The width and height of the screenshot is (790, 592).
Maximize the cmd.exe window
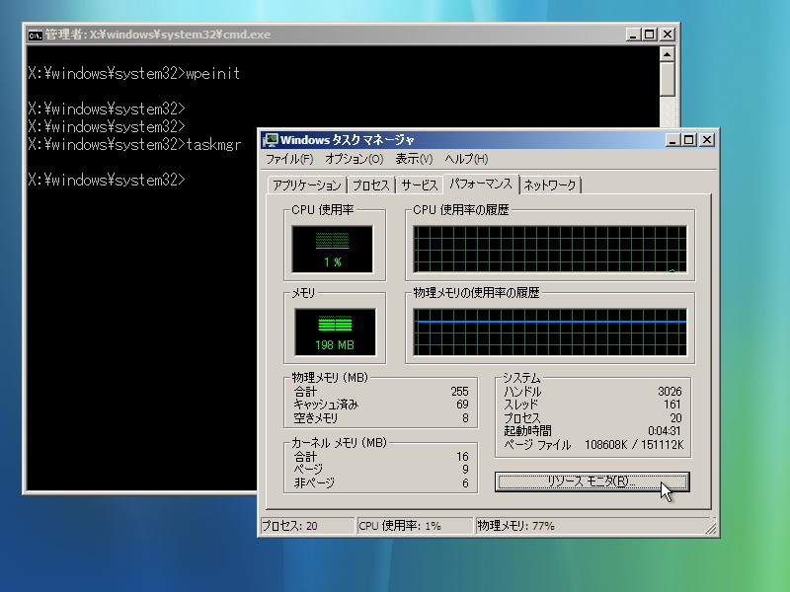coord(650,35)
